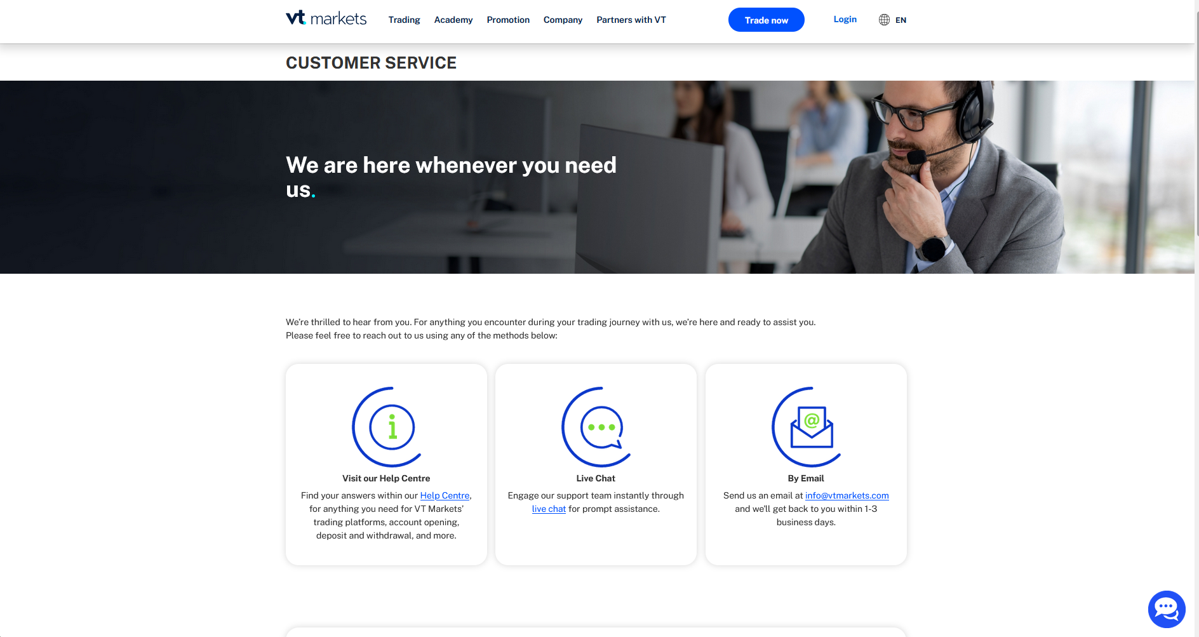Follow the live chat hyperlink

549,509
